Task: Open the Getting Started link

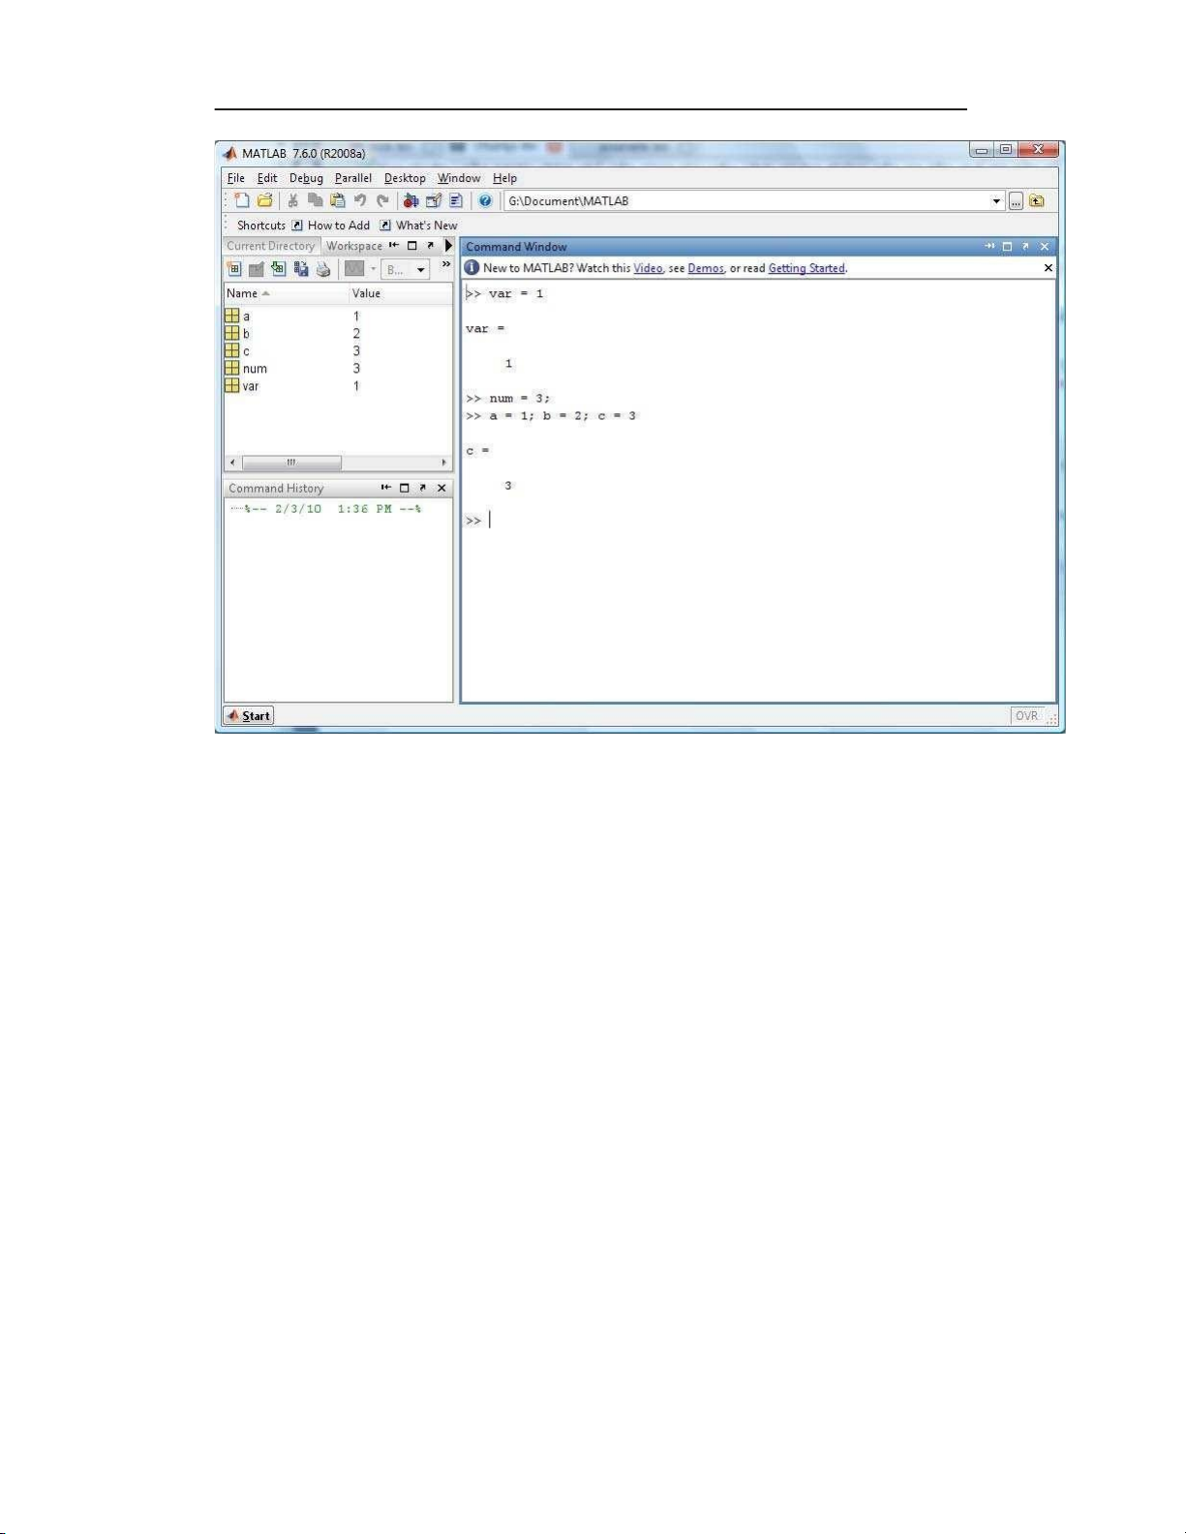Action: pos(806,268)
